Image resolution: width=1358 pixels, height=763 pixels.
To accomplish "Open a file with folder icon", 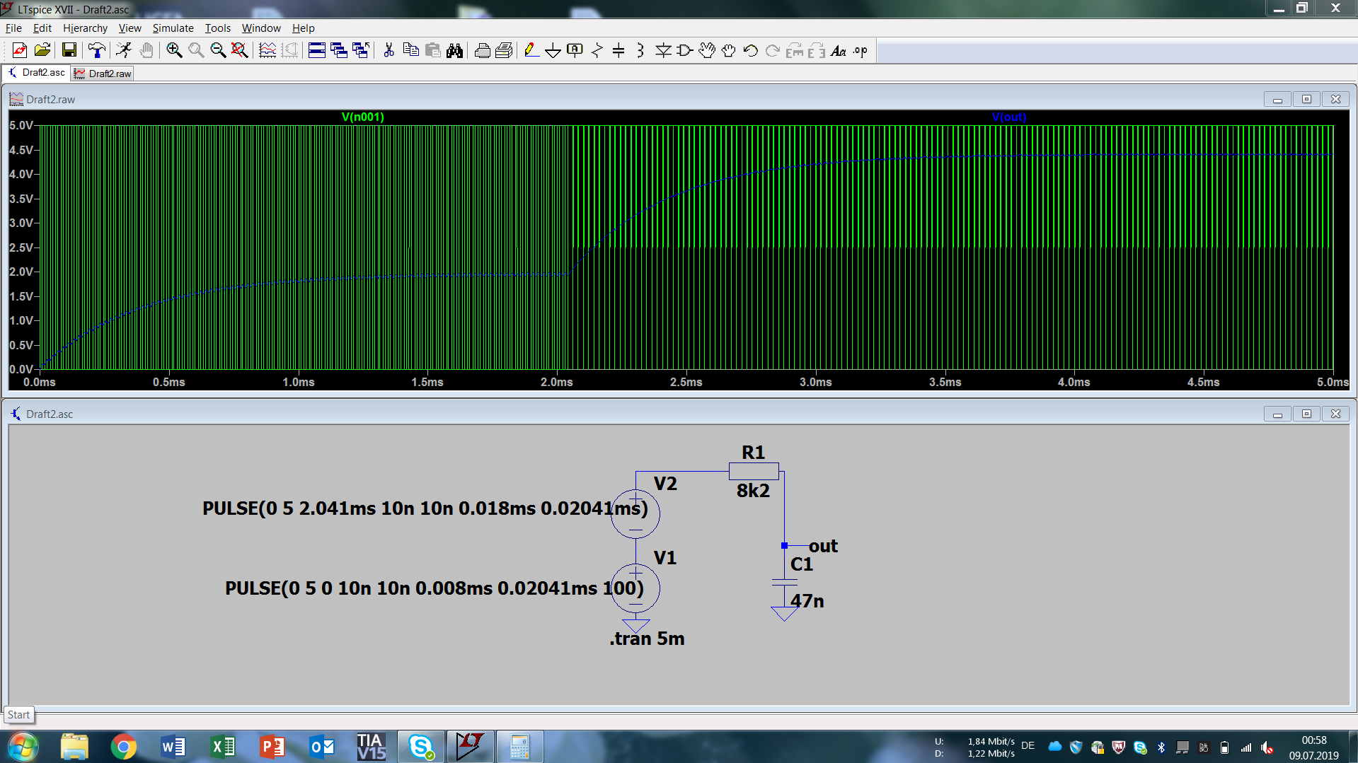I will tap(42, 50).
